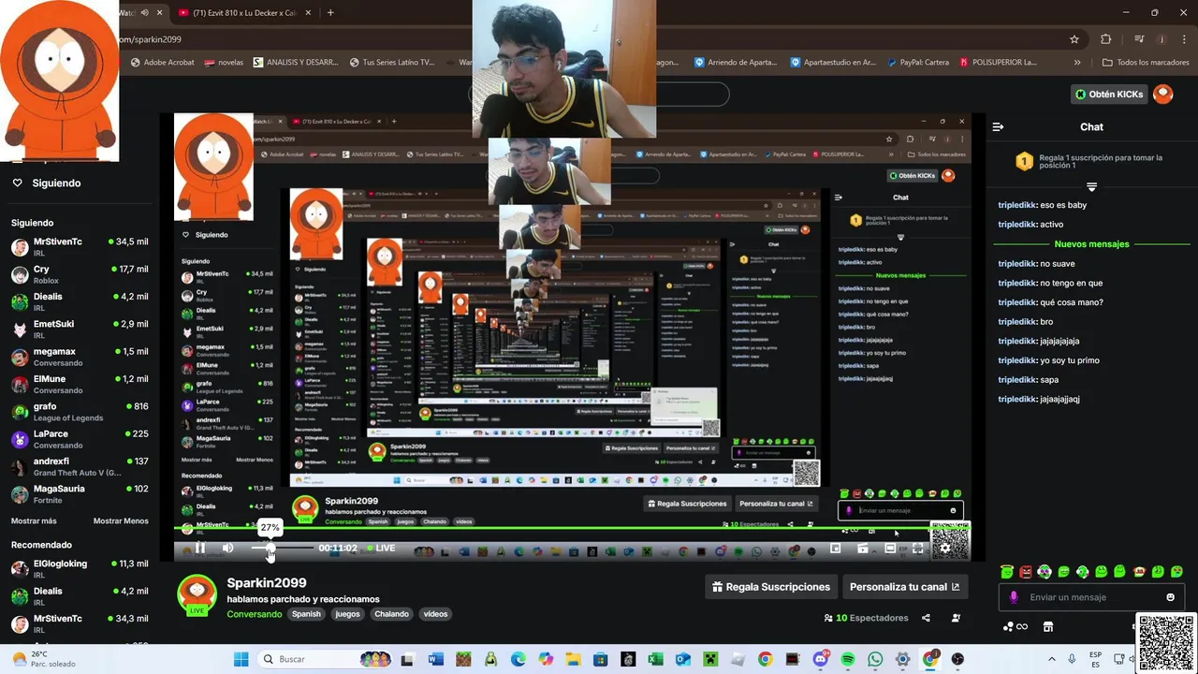Viewport: 1198px width, 674px height.
Task: Open MagaSauria Fortnite channel
Action: (x=80, y=494)
